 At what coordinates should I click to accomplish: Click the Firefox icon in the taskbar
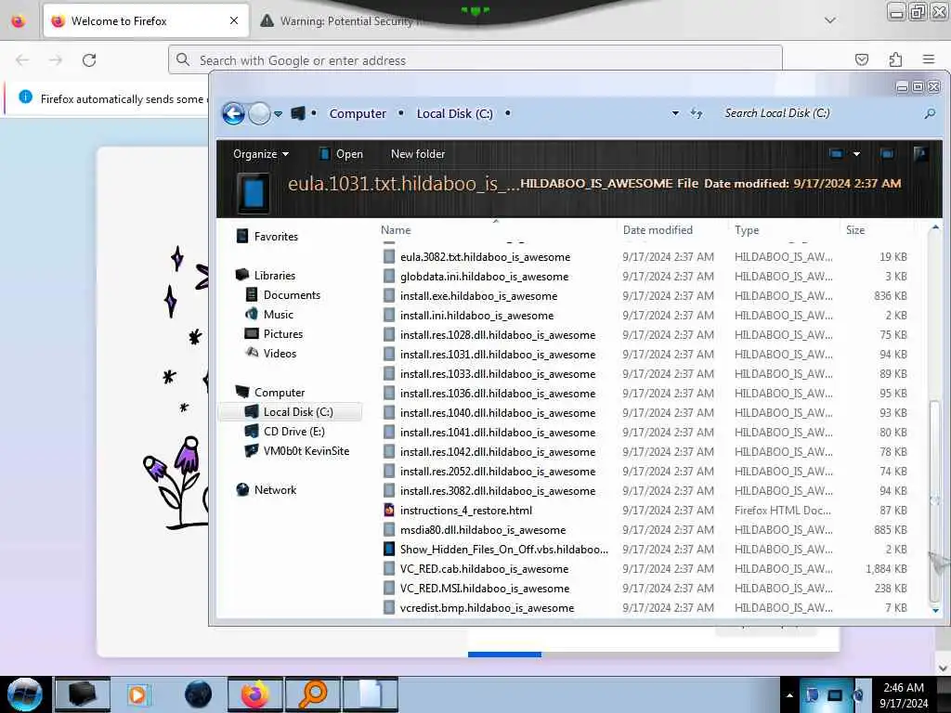[254, 694]
